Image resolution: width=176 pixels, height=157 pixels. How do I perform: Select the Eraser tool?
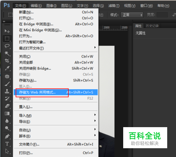7,106
